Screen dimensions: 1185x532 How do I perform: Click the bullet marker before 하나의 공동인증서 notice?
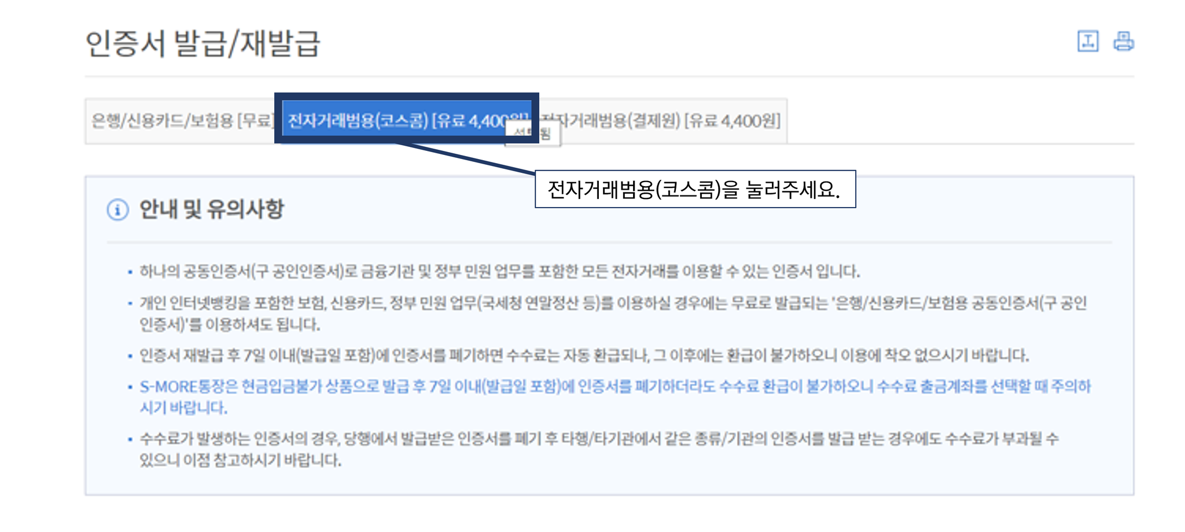pos(130,272)
